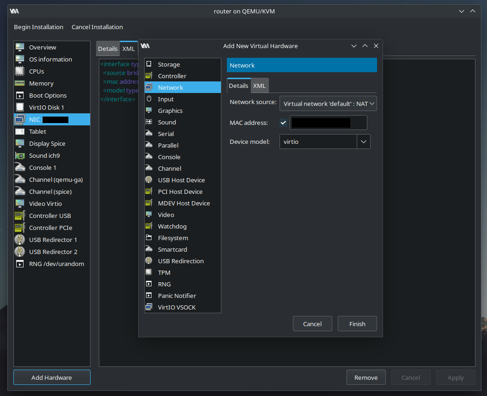487x396 pixels.
Task: Select Channel in the hardware type list
Action: tap(183, 168)
